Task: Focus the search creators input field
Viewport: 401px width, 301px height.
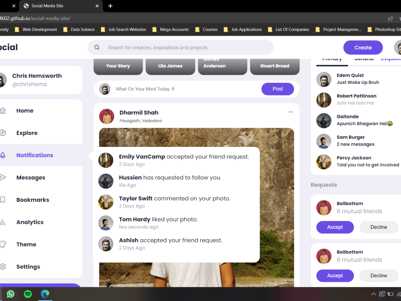Action: (180, 47)
